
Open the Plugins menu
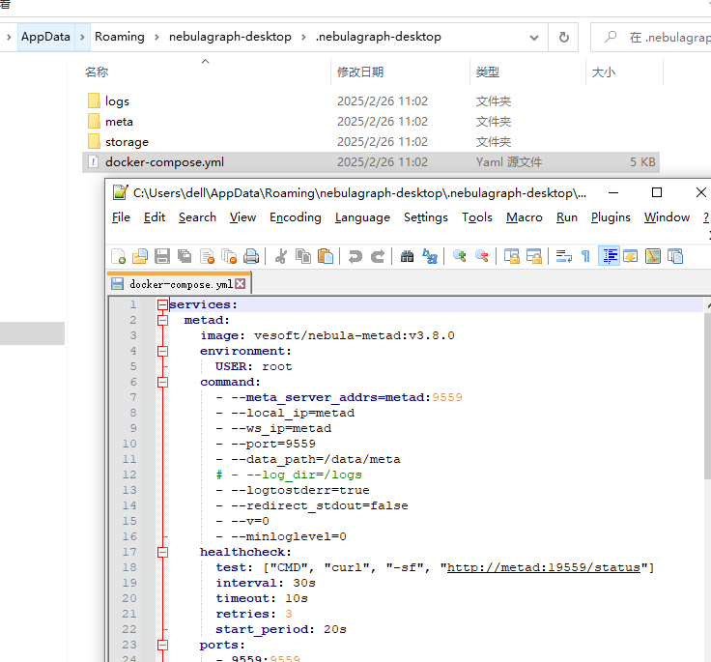[611, 217]
